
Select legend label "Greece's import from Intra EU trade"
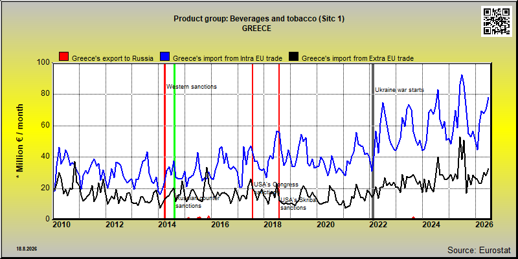tap(228, 58)
